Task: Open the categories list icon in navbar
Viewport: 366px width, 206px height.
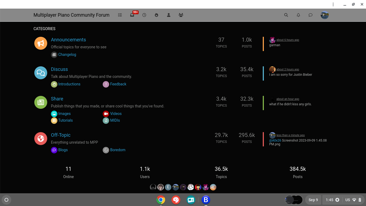Action: [120, 15]
